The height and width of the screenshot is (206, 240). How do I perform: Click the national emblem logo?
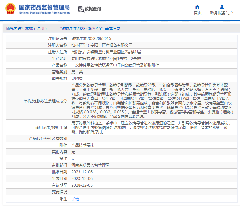coord(10,9)
